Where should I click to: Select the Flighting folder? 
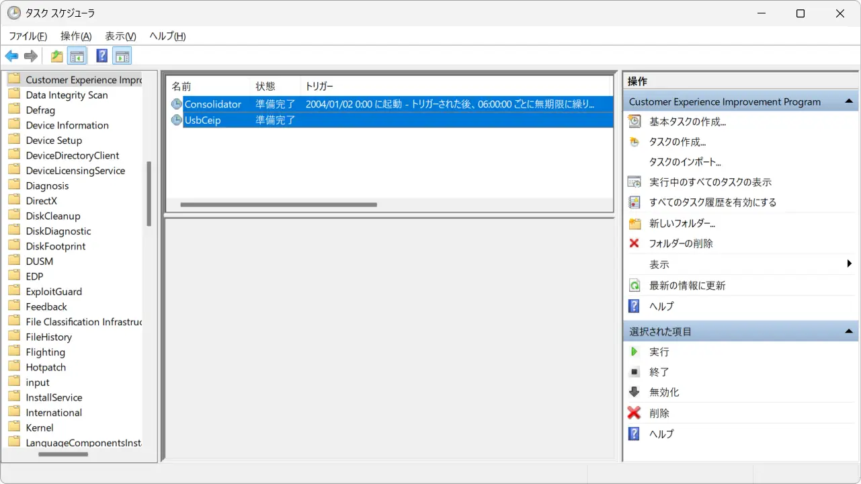tap(45, 352)
